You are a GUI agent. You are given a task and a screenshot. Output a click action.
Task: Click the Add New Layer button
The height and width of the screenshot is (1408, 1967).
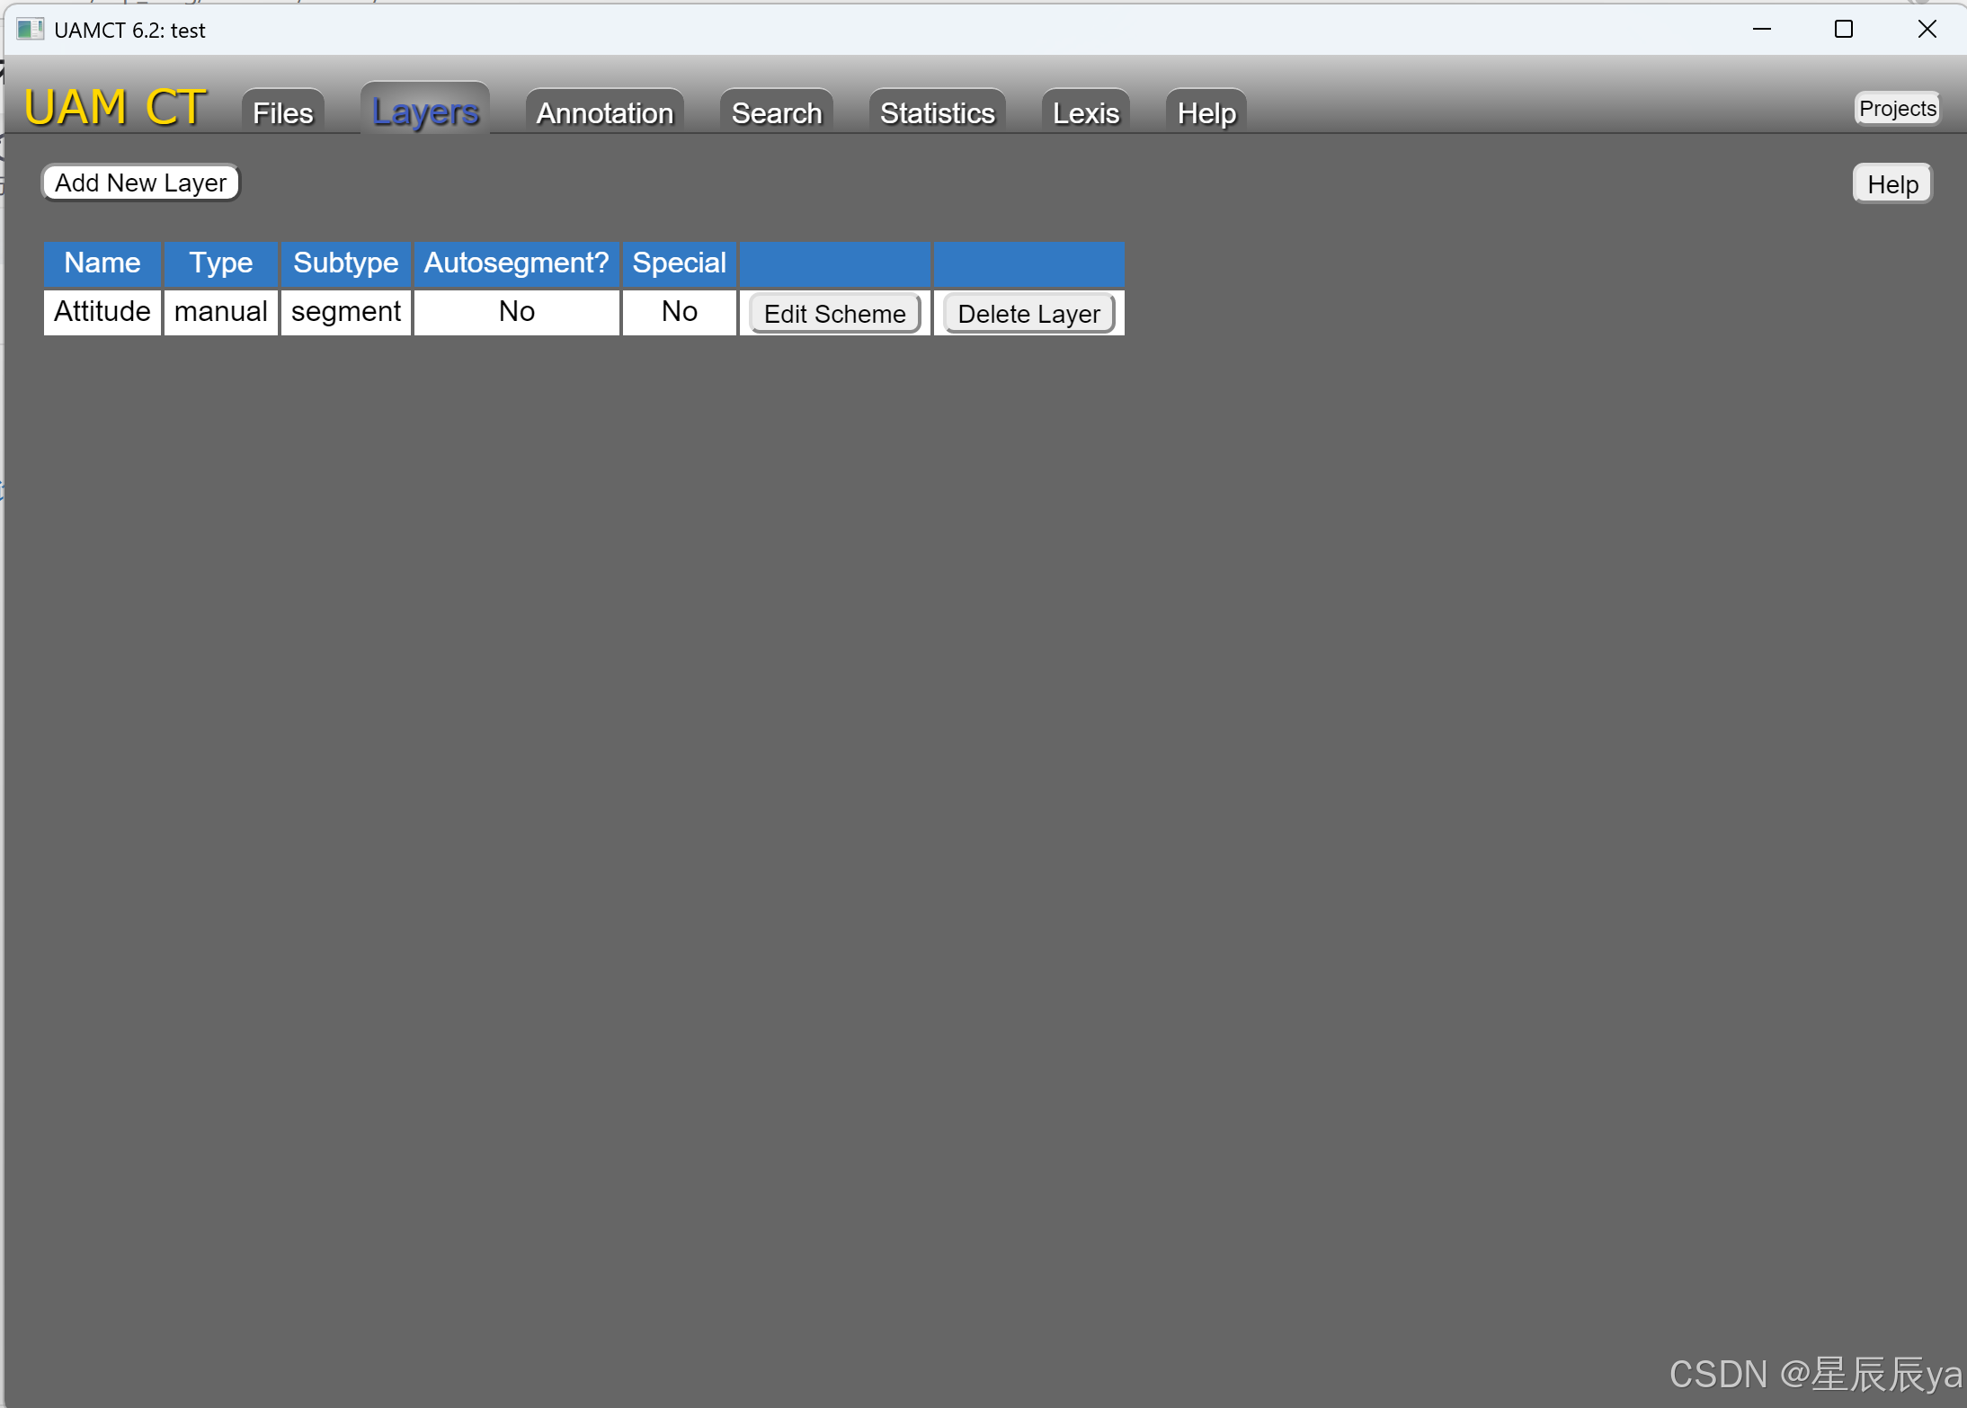(139, 183)
